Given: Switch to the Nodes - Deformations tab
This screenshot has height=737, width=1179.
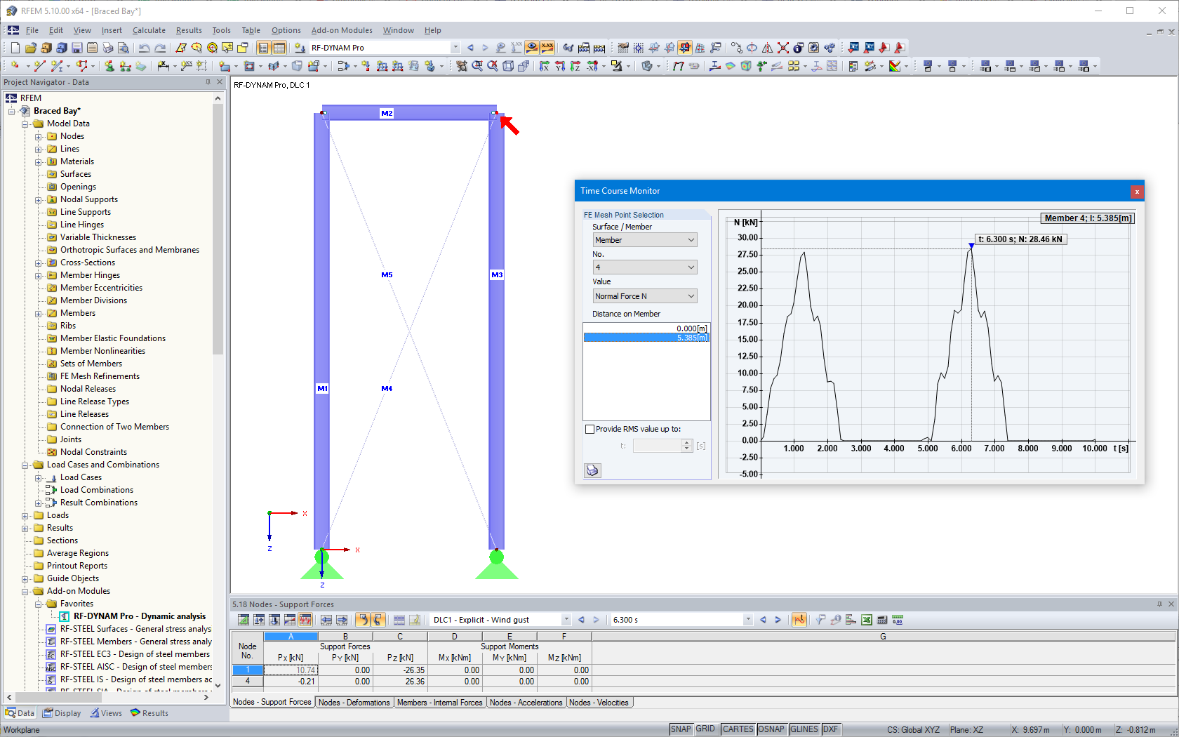Looking at the screenshot, I should (x=354, y=702).
